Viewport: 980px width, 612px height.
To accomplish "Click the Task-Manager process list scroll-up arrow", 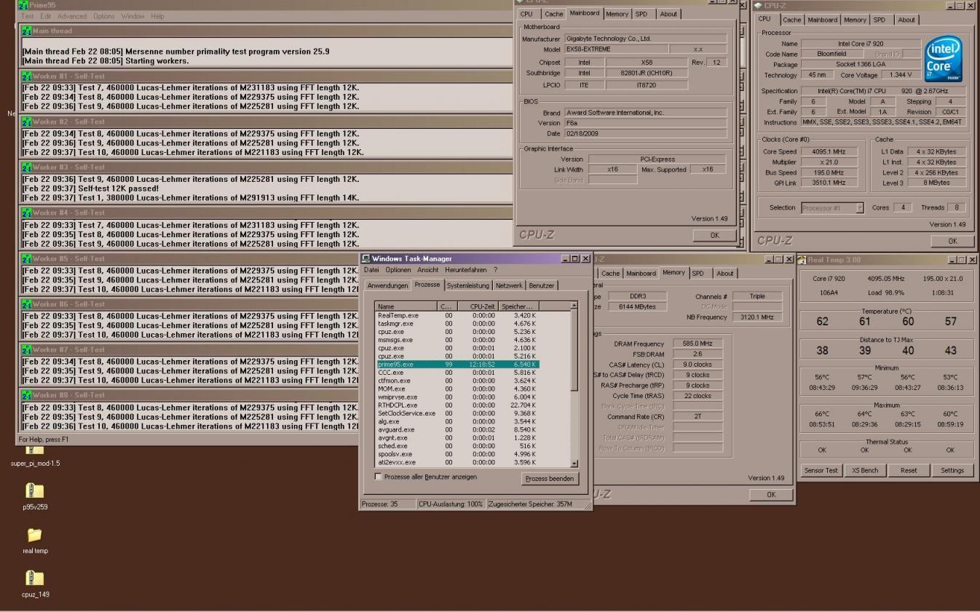I will click(x=574, y=306).
